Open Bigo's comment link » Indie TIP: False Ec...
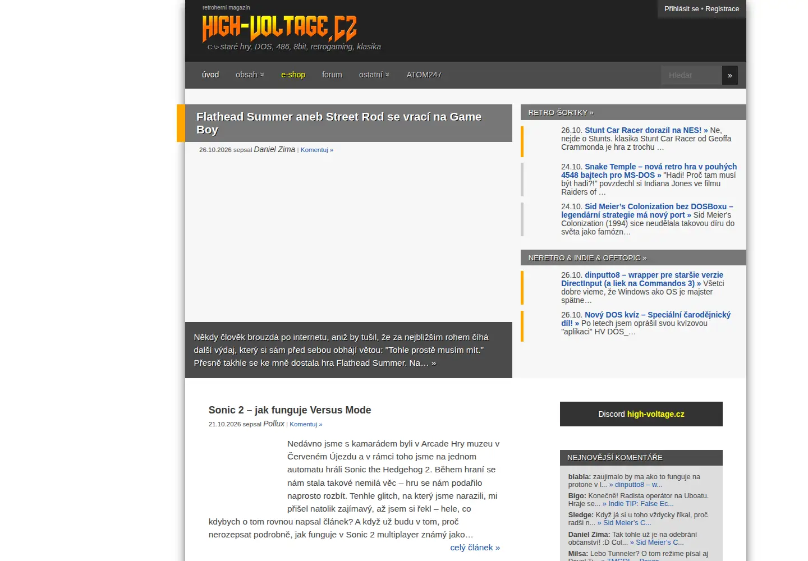808x561 pixels. point(638,504)
